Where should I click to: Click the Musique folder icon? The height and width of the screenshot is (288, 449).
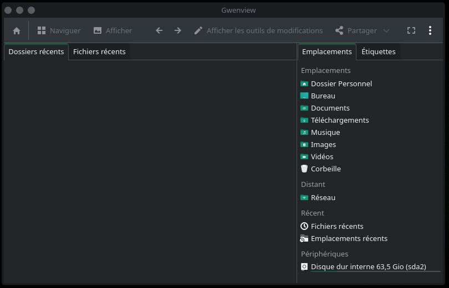[304, 133]
